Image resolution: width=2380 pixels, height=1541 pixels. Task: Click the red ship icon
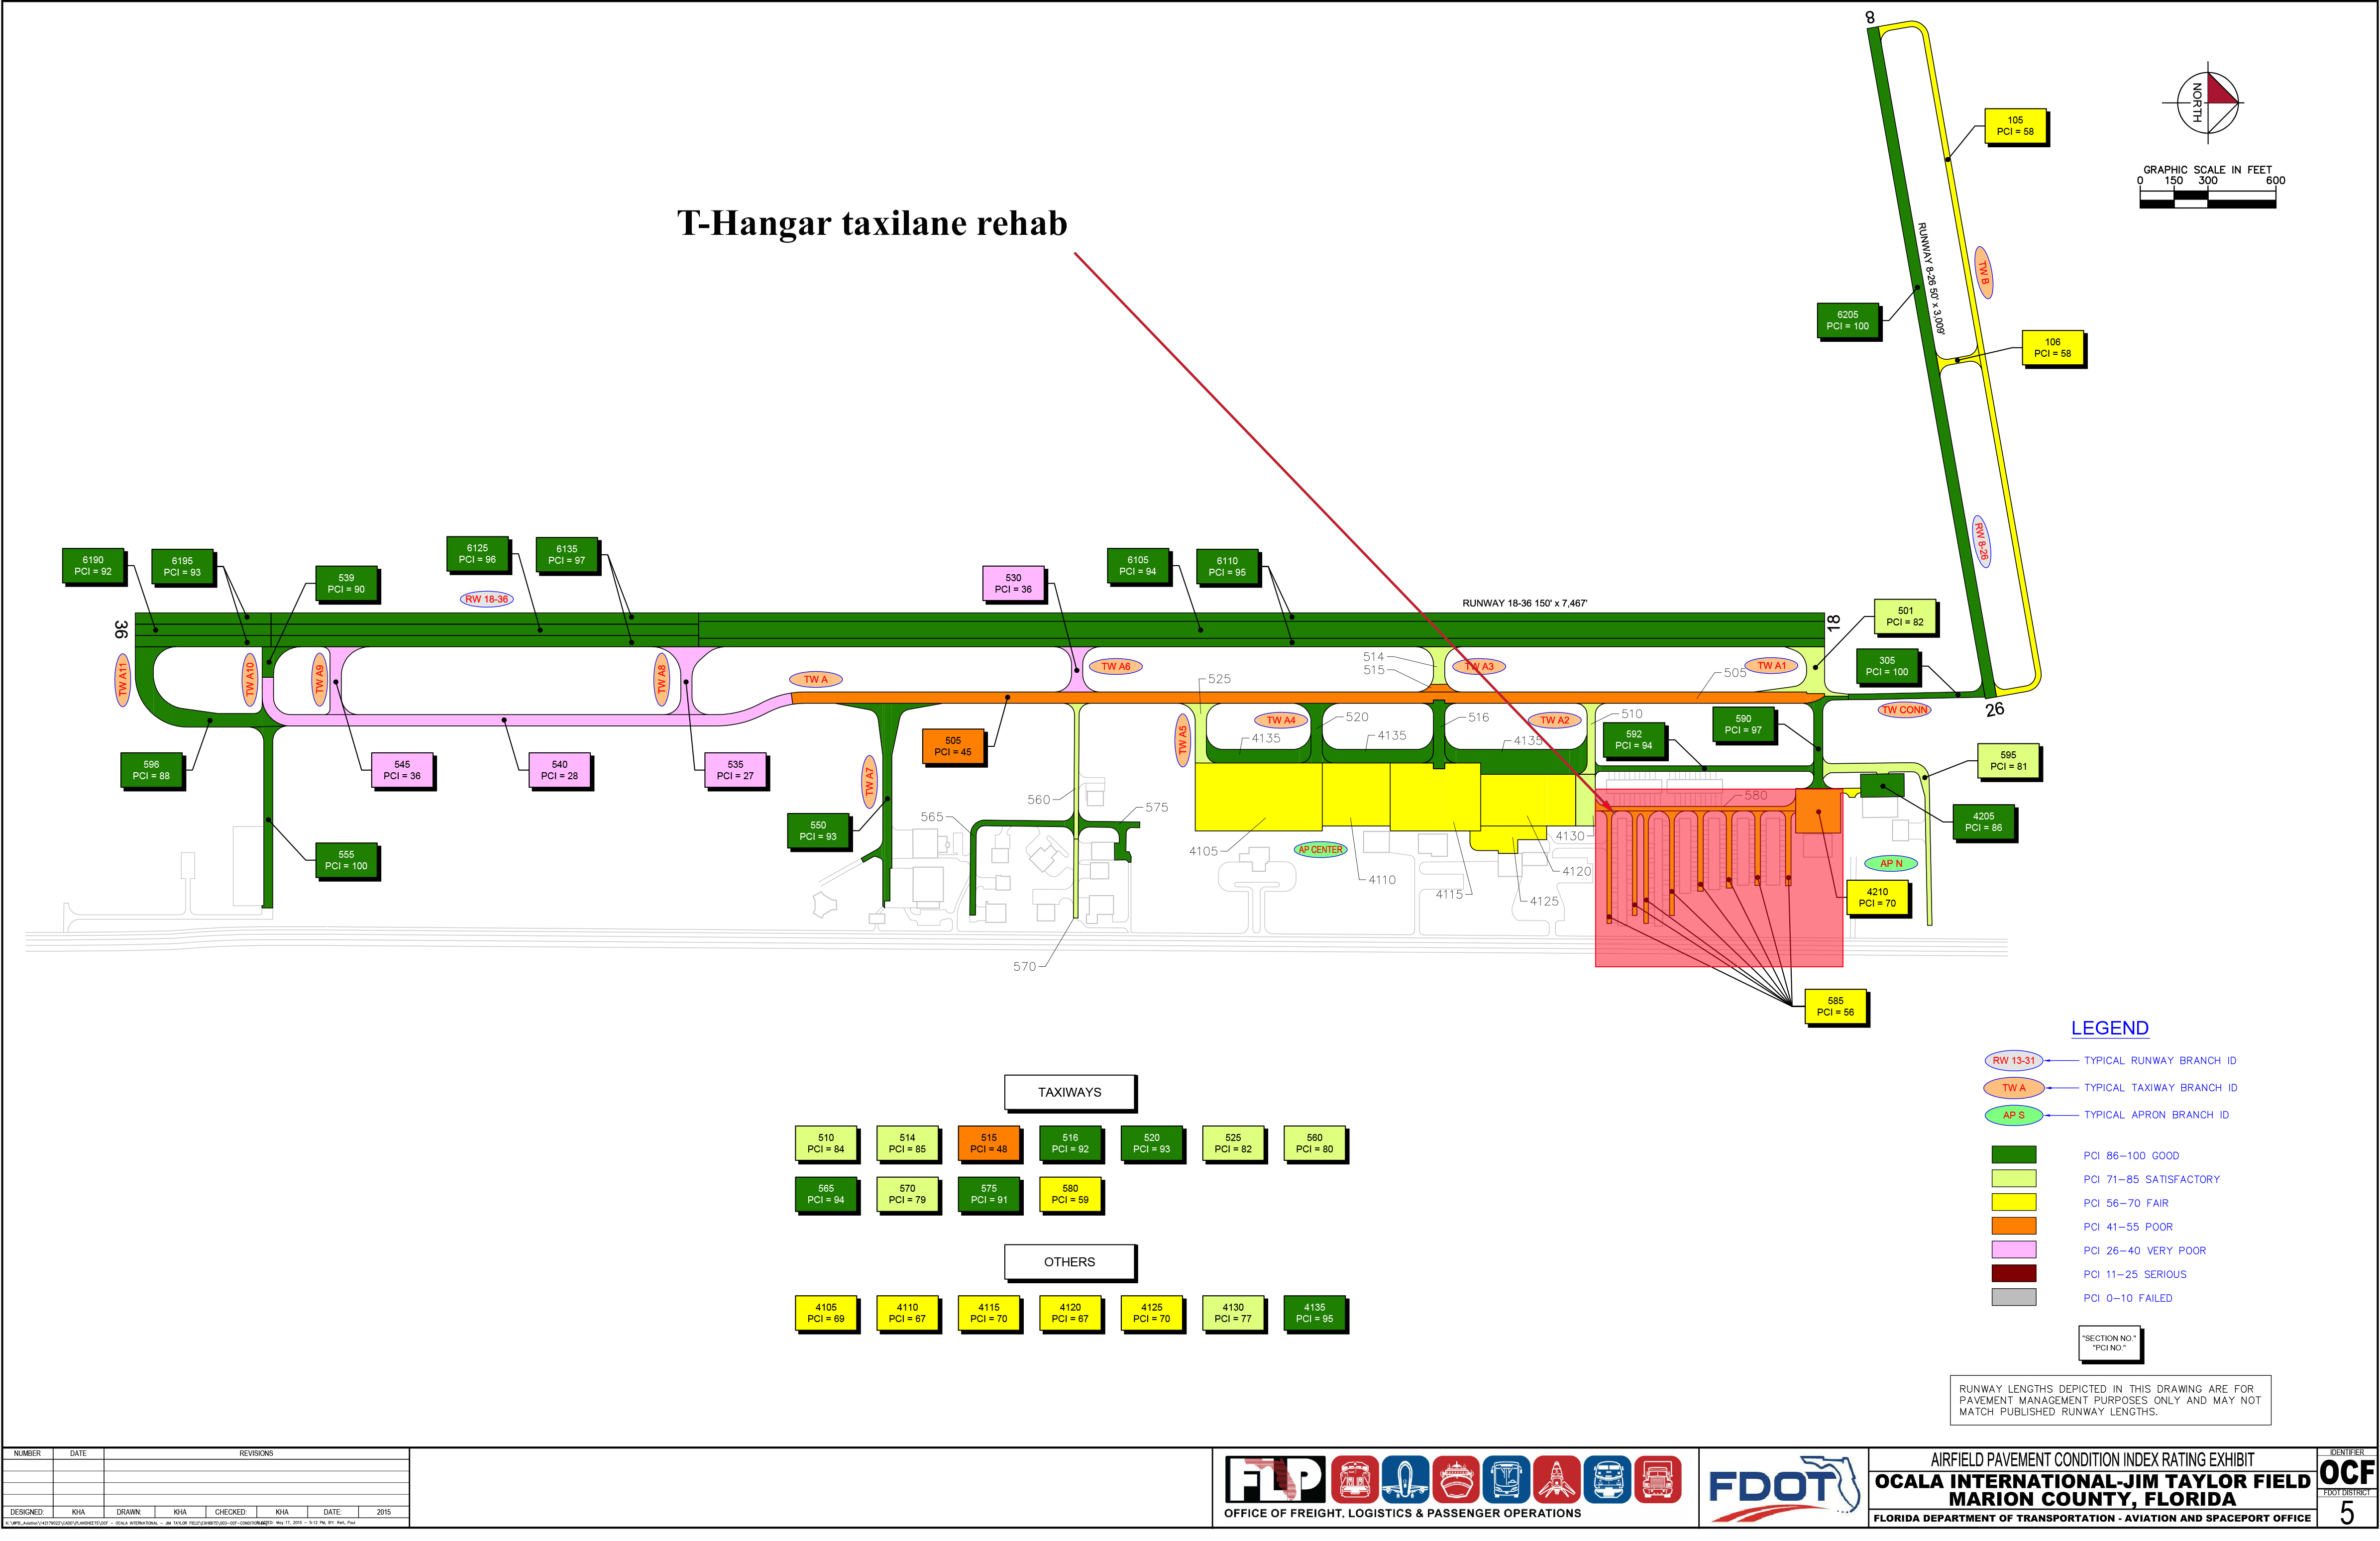coord(1455,1479)
